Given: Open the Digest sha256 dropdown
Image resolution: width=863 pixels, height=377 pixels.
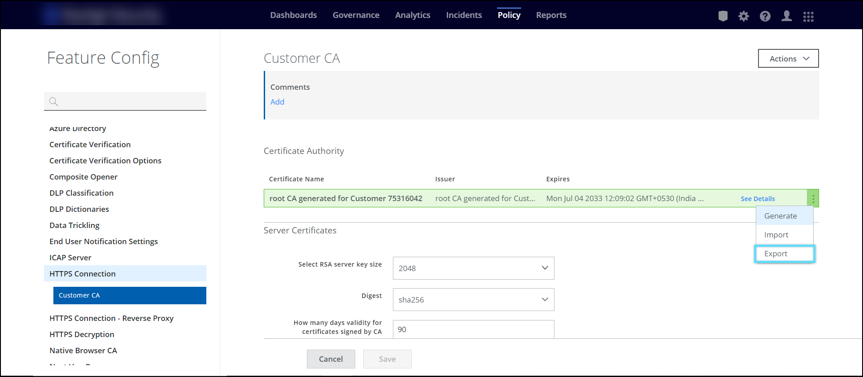Looking at the screenshot, I should [x=473, y=300].
